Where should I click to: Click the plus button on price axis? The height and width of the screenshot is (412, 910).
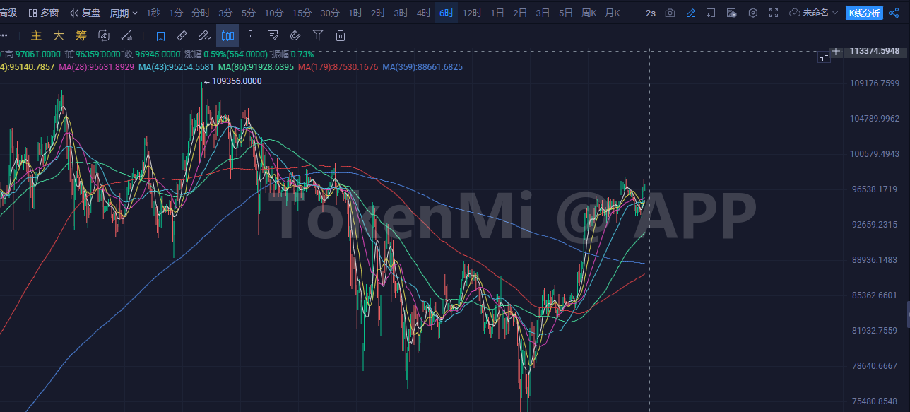[836, 51]
